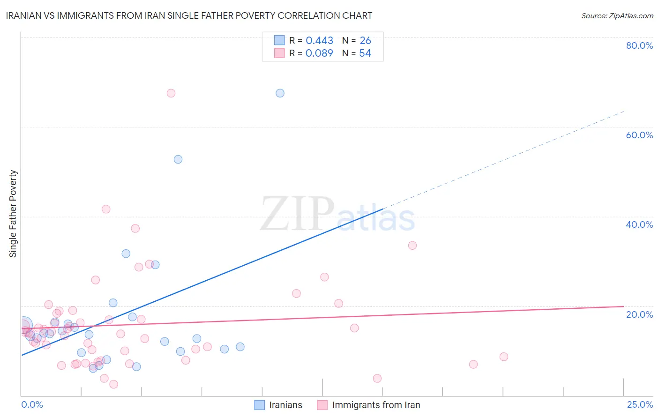Screen dimensions: 659x418
Task: Click the pink data point near 33%
Action: tap(412, 245)
